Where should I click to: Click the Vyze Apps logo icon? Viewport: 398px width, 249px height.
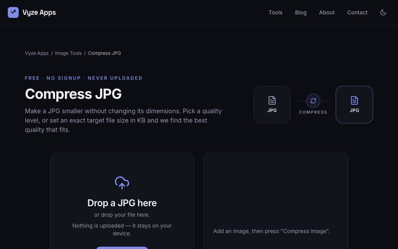[x=13, y=12]
